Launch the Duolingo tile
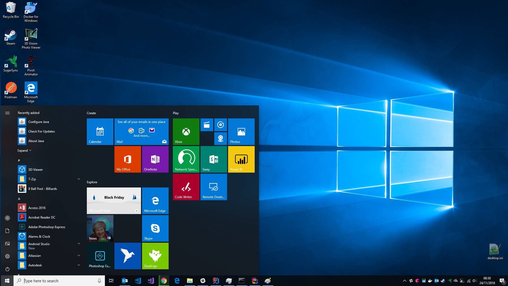Screen dimensions: 508x286 coord(155,256)
